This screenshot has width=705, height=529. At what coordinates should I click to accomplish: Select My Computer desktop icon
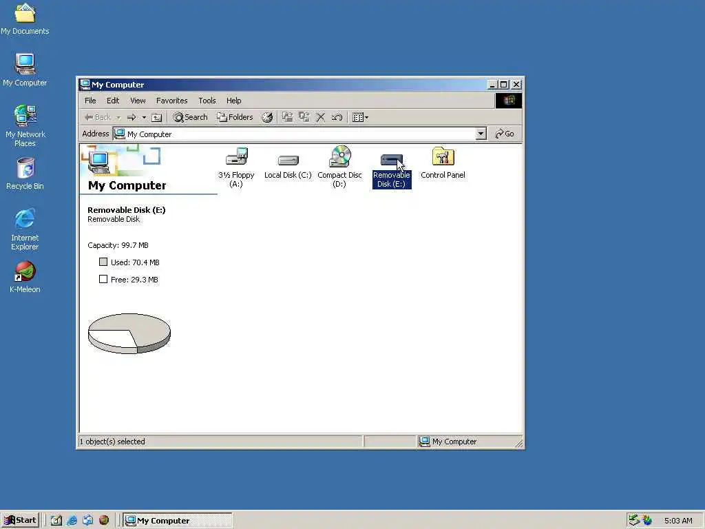pos(25,70)
